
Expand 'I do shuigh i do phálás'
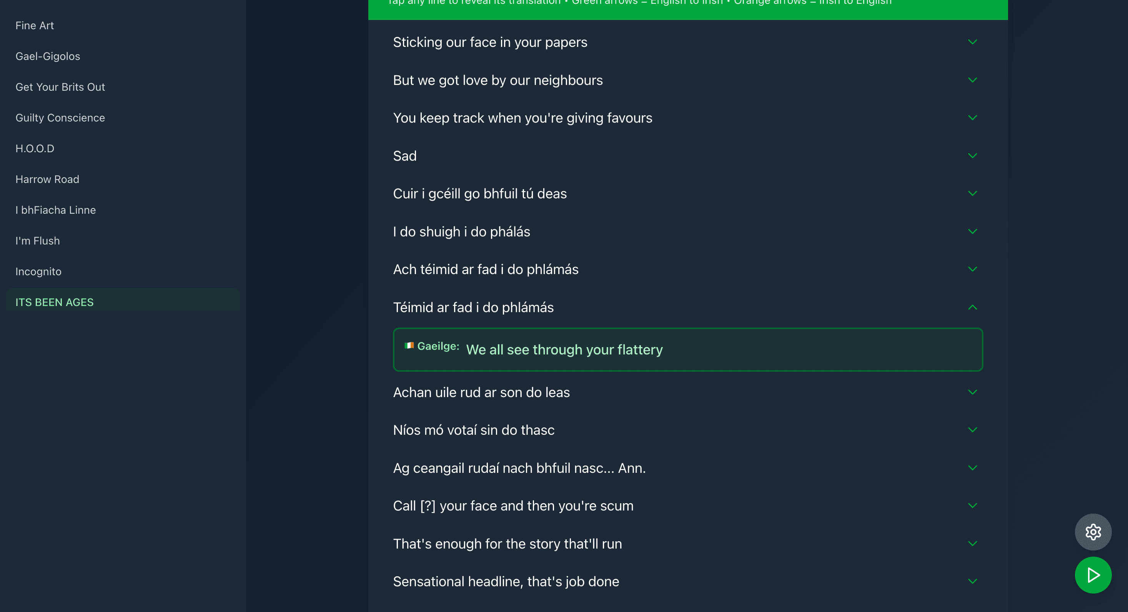point(973,231)
